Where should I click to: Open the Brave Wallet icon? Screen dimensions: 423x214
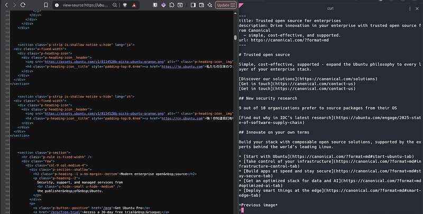201,5
